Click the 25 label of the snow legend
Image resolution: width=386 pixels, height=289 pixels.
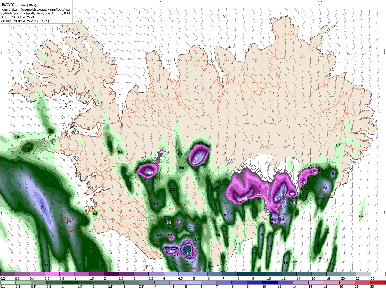(x=358, y=278)
